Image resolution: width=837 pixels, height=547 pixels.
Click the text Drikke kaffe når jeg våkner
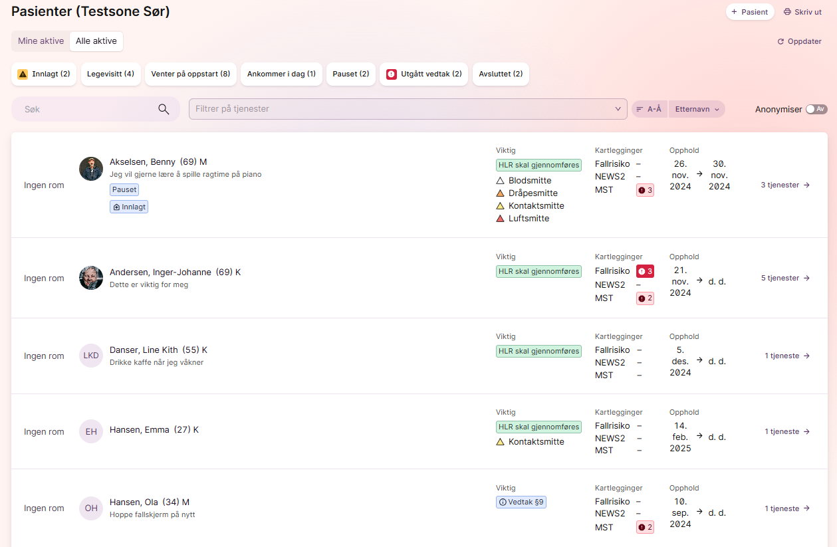156,363
